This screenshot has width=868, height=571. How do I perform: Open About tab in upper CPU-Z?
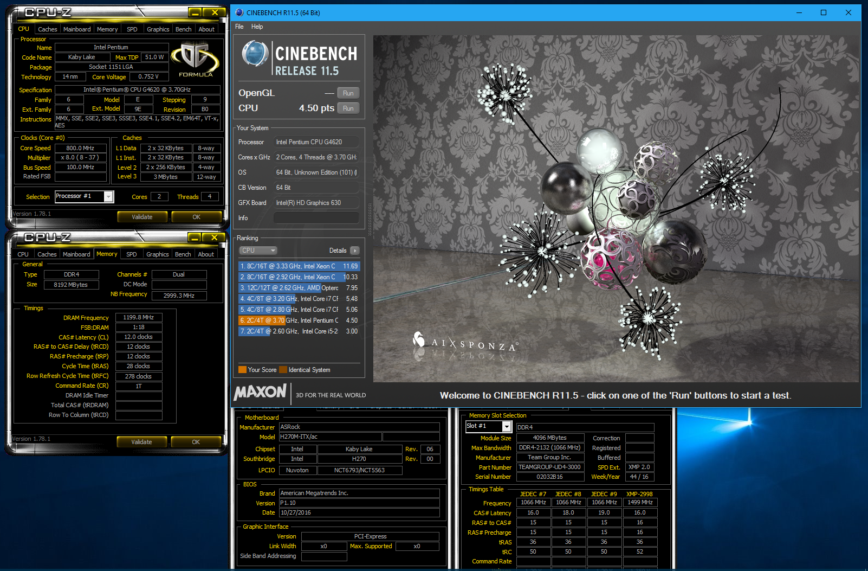coord(206,29)
